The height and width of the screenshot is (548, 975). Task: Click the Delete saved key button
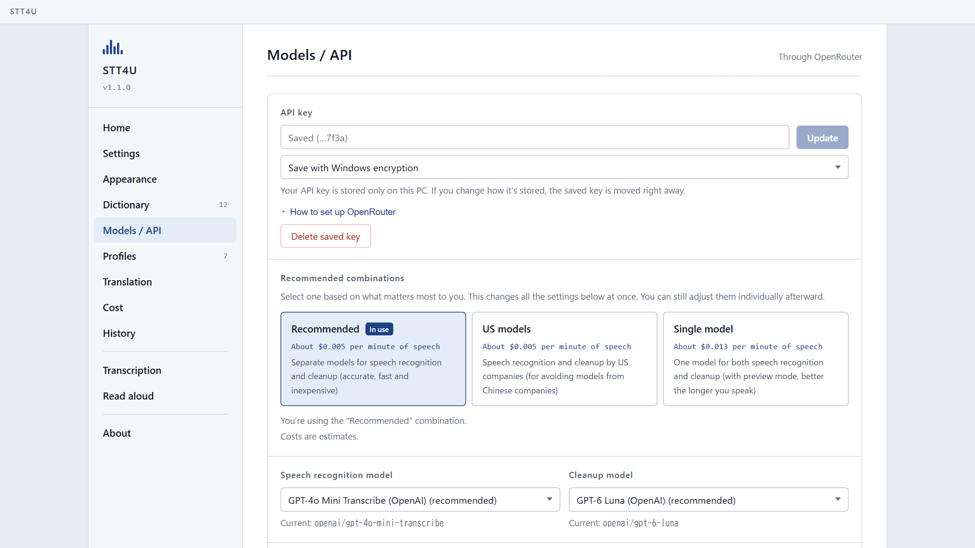[325, 236]
